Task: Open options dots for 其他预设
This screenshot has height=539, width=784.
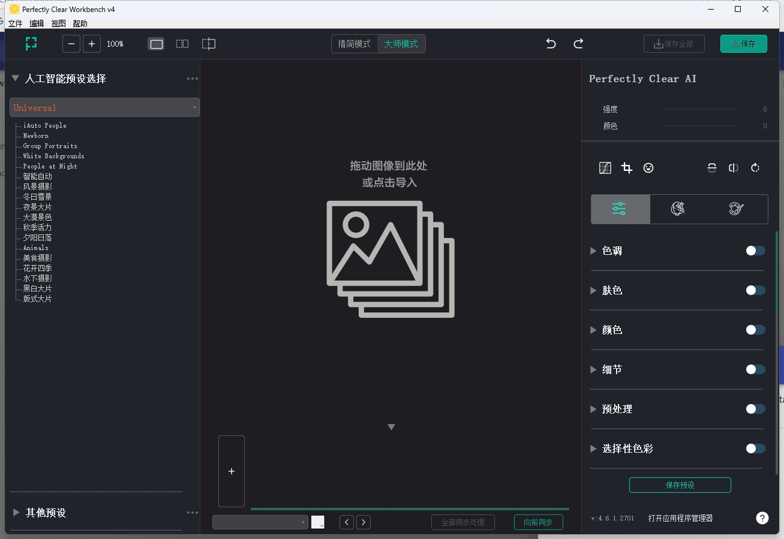Action: coord(193,513)
